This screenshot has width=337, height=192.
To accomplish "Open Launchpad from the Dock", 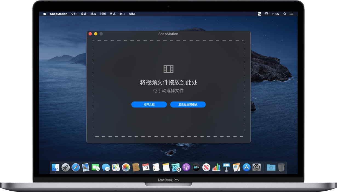I will pyautogui.click(x=65, y=167).
